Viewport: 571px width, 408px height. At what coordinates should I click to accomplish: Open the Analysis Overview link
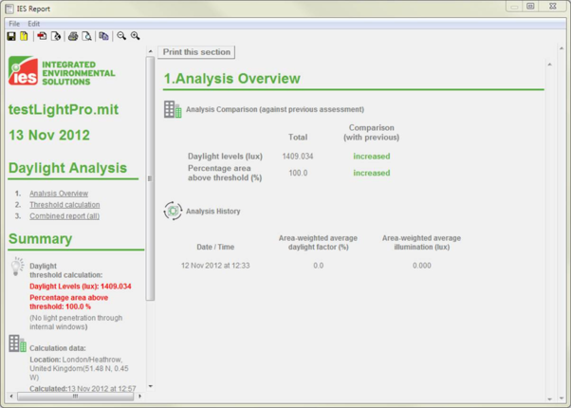point(59,194)
